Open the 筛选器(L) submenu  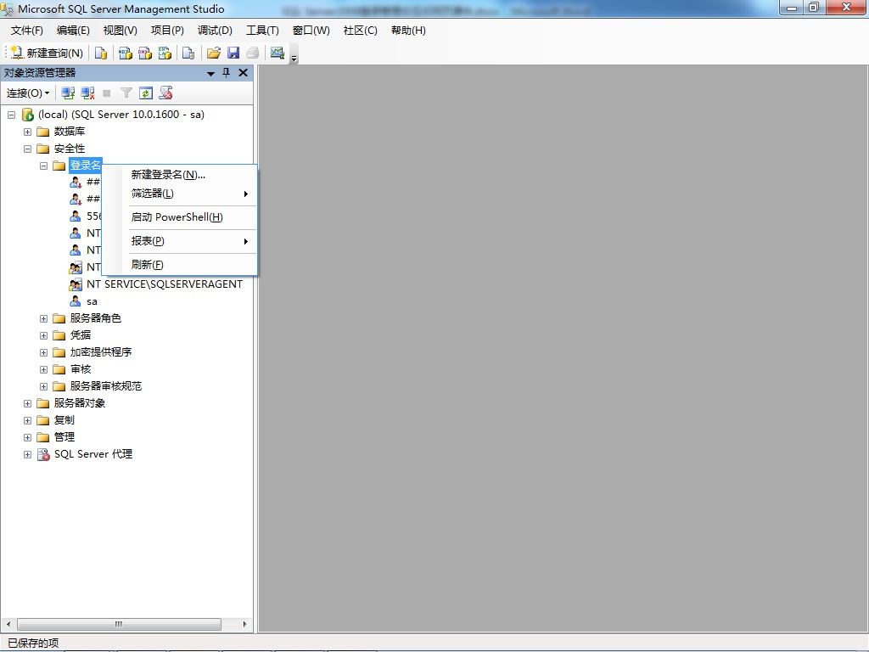[180, 194]
